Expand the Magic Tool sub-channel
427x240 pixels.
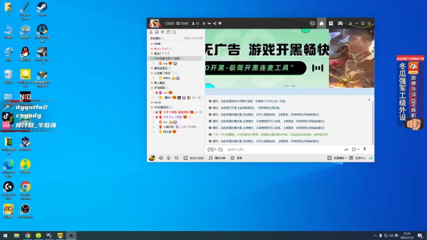tap(152, 49)
